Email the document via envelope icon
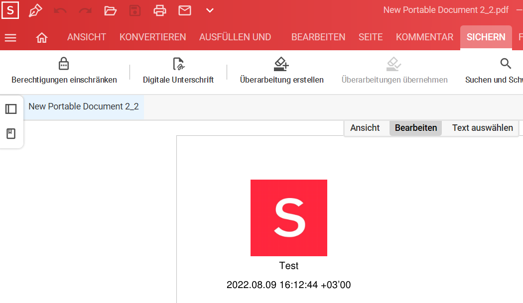This screenshot has height=303, width=523. (185, 10)
